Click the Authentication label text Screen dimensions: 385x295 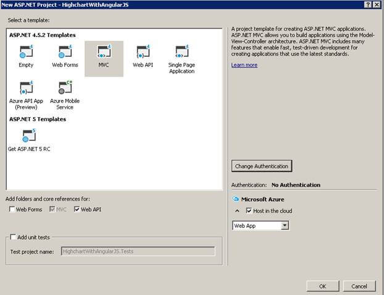pyautogui.click(x=249, y=185)
